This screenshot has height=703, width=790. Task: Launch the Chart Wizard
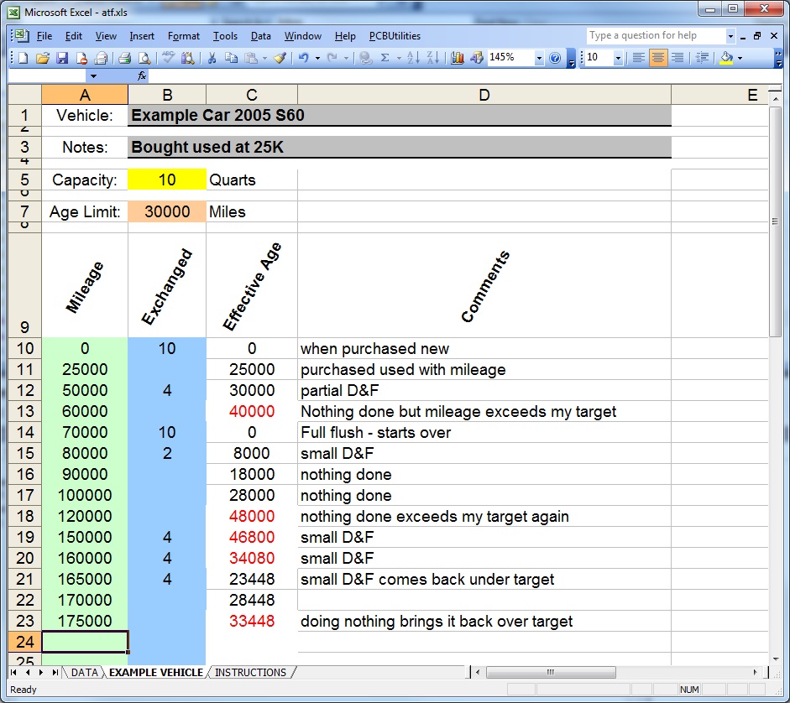coord(458,58)
